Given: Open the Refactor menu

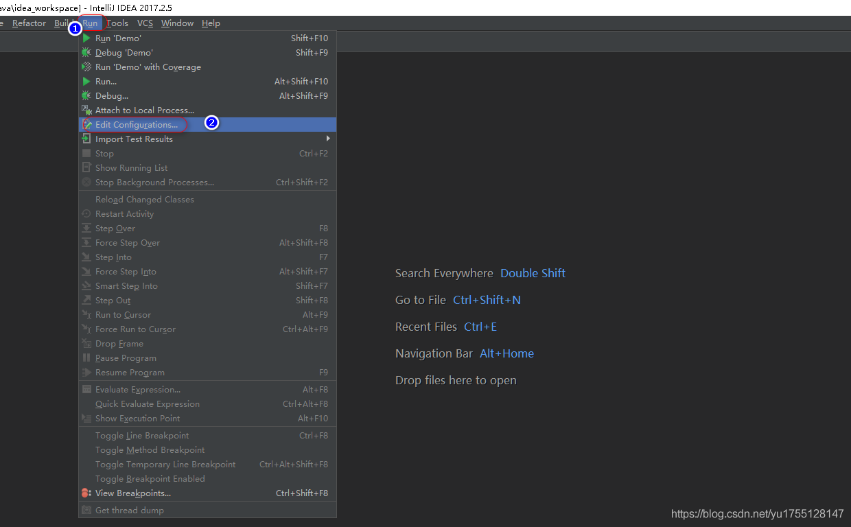Looking at the screenshot, I should pos(30,23).
